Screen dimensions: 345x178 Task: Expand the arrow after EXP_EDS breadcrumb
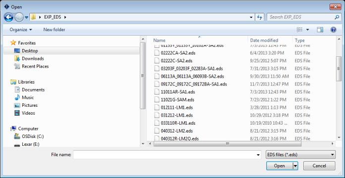tap(65, 17)
